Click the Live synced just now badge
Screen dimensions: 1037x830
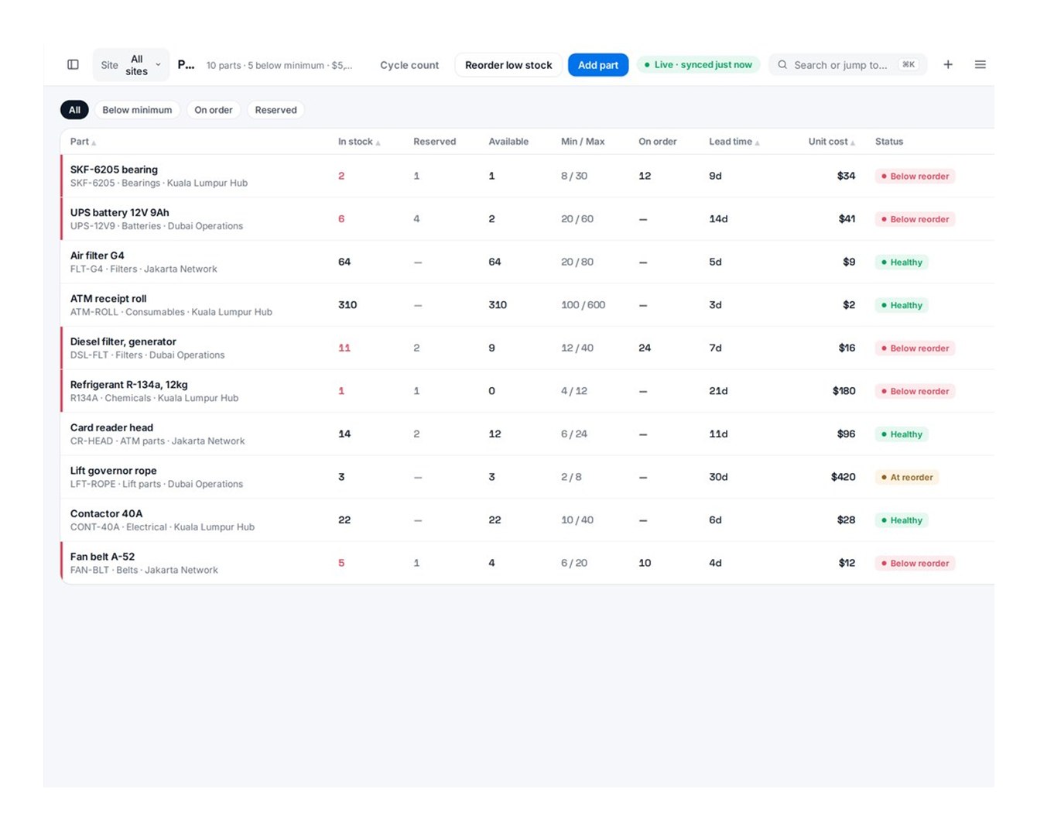[698, 65]
